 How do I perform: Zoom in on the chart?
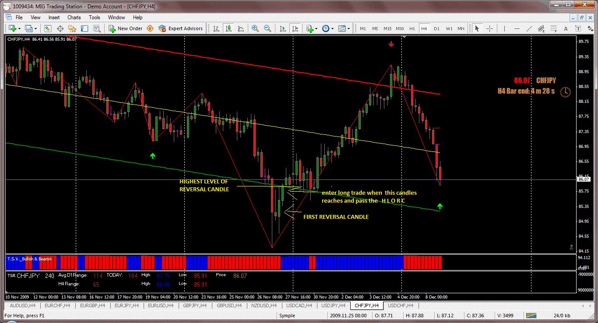coord(255,28)
